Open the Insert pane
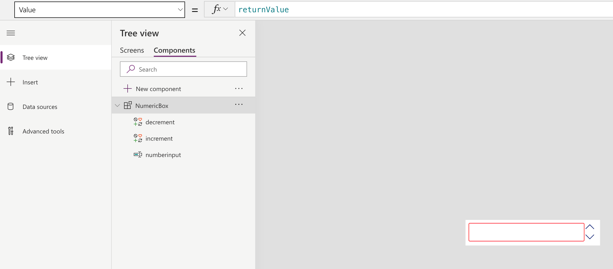The image size is (613, 269). click(x=56, y=82)
